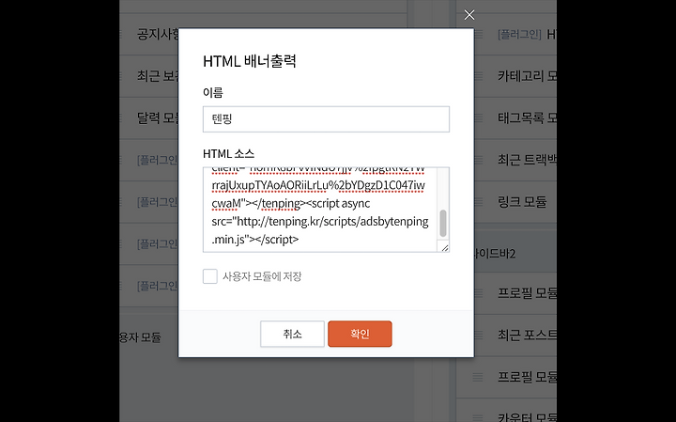This screenshot has width=676, height=422.
Task: Click the 취소 button
Action: coord(292,334)
